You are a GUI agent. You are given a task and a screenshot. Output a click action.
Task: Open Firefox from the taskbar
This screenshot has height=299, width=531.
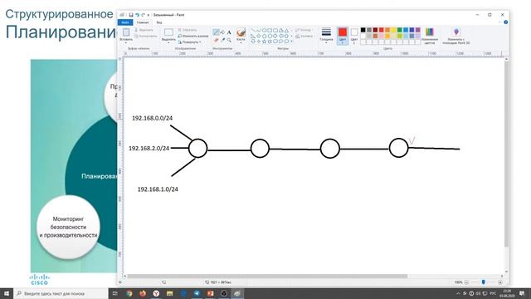(143, 293)
